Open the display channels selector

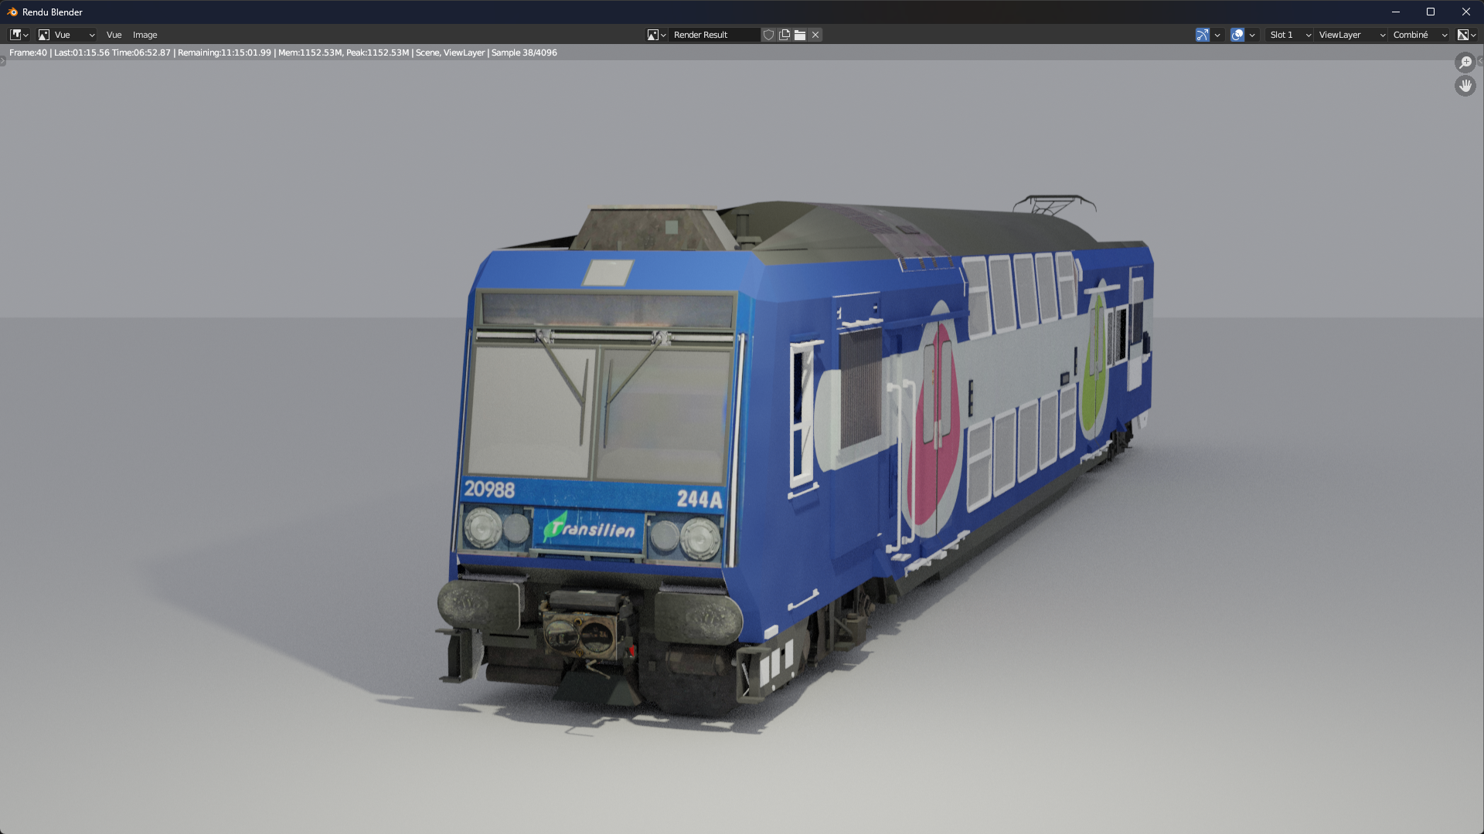coord(1466,35)
